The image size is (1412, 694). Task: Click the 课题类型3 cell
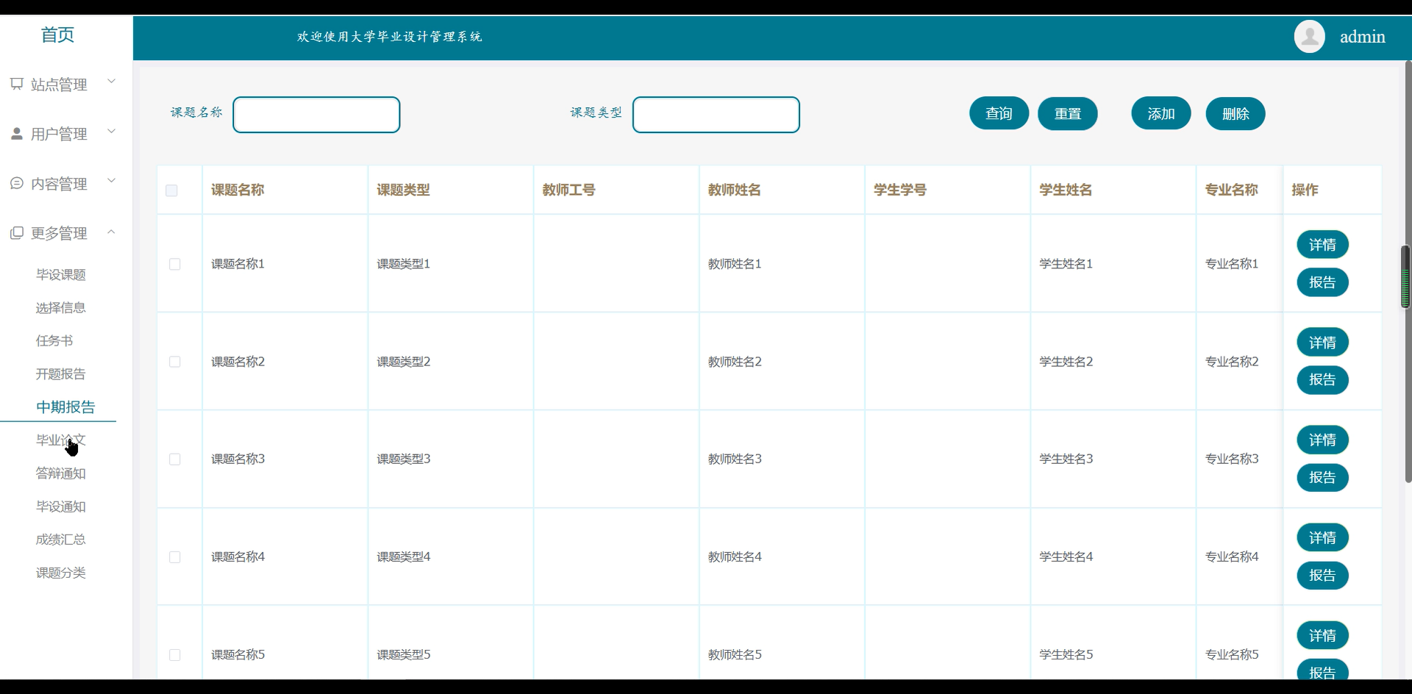pyautogui.click(x=404, y=459)
